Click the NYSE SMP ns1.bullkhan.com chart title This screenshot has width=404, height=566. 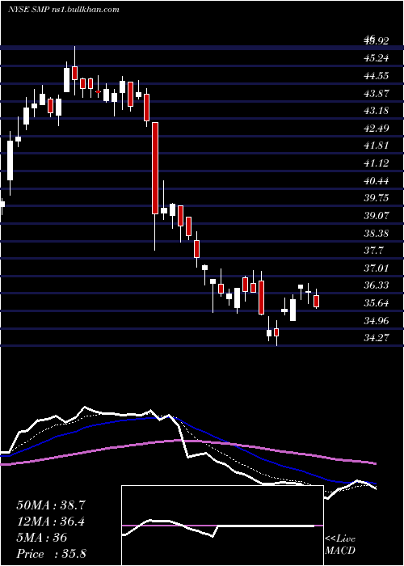tap(64, 10)
